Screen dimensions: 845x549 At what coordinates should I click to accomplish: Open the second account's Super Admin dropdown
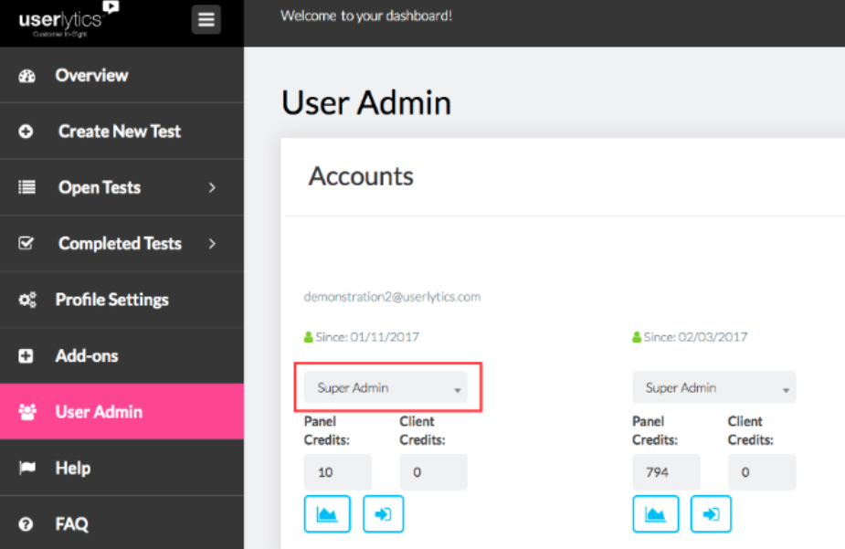(713, 387)
